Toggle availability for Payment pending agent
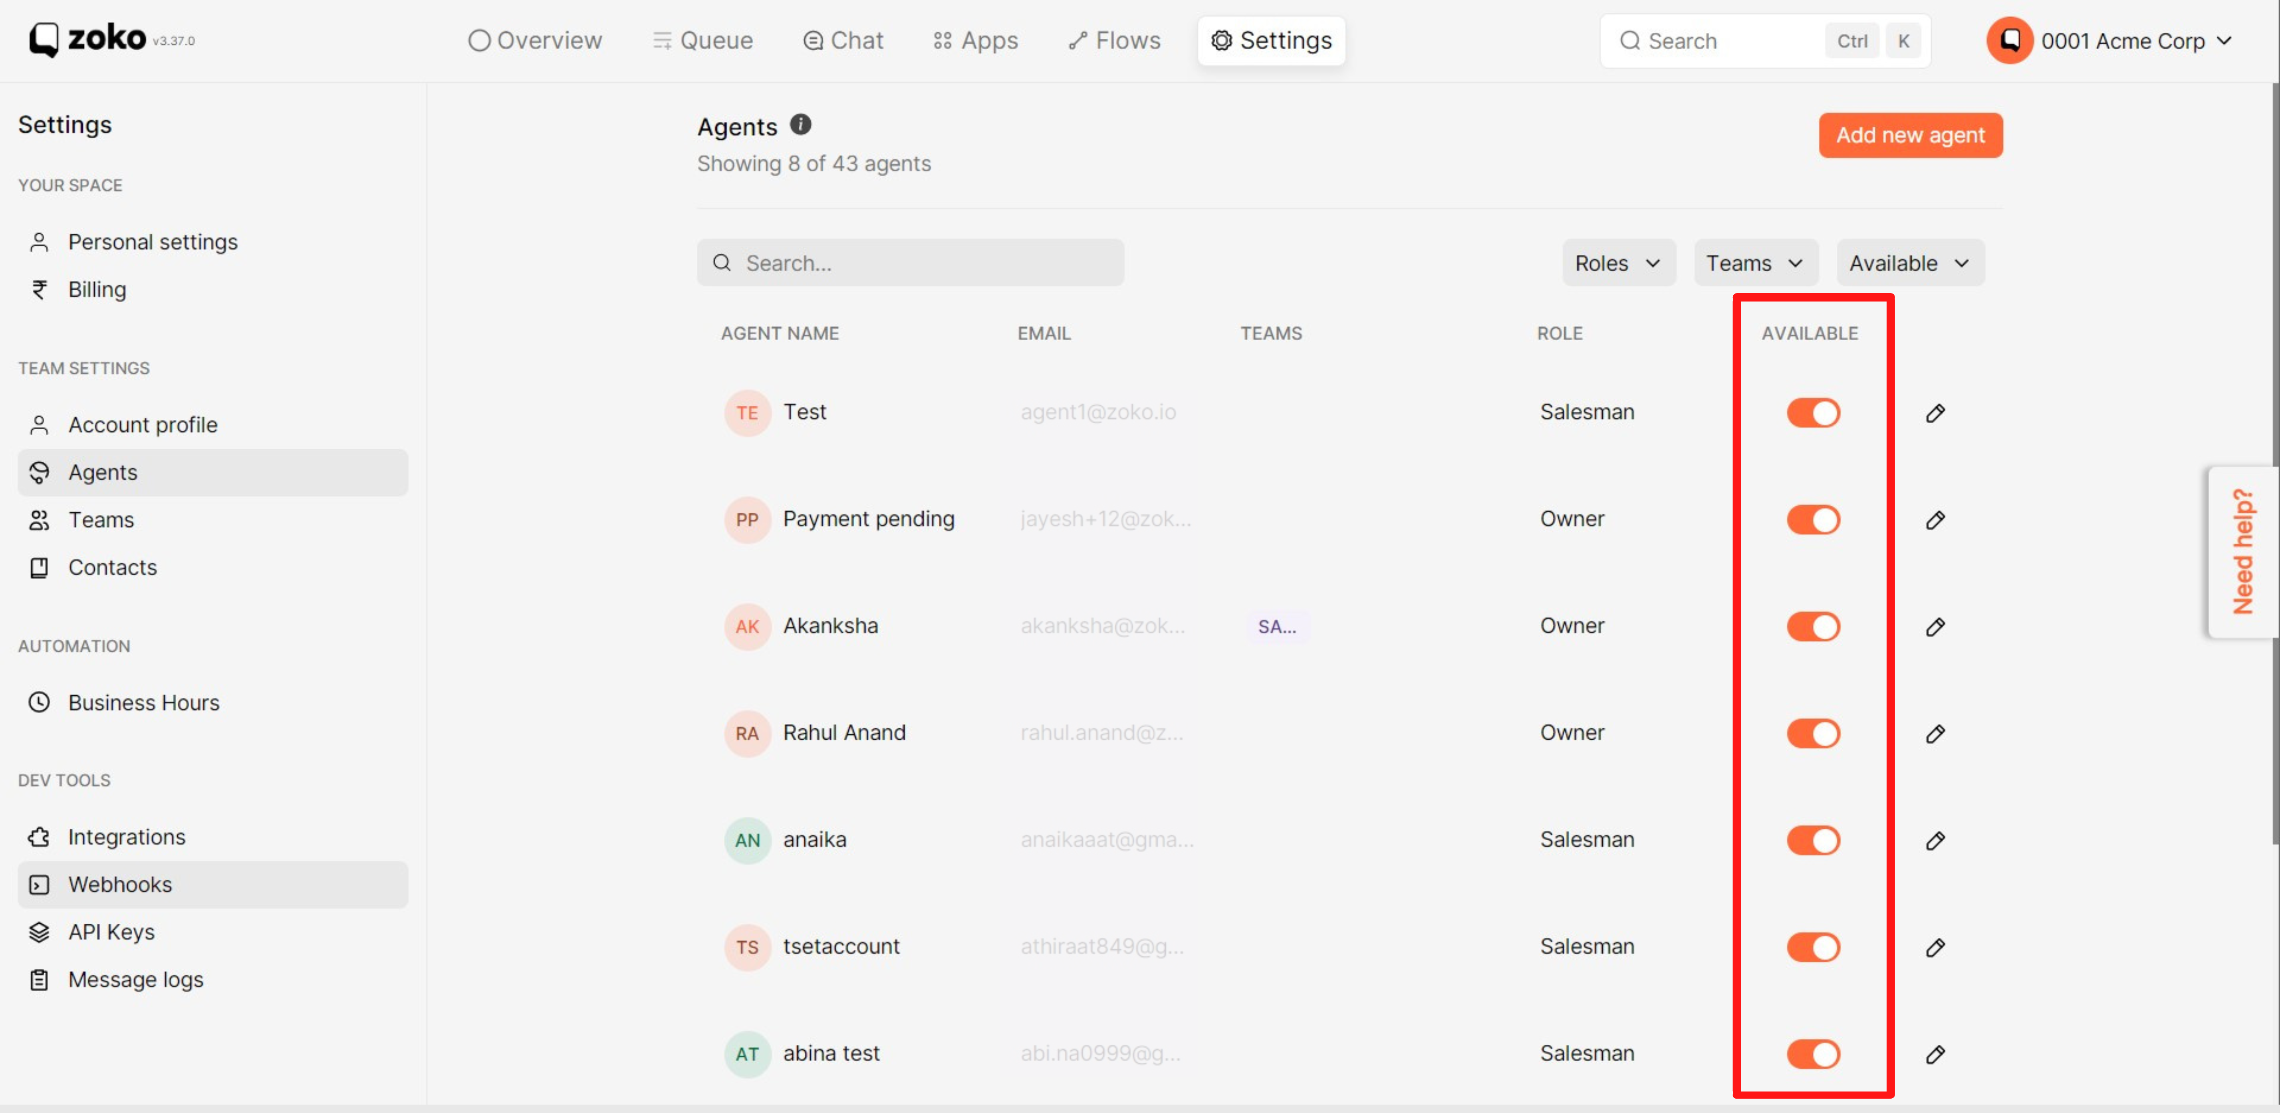Image resolution: width=2280 pixels, height=1113 pixels. (x=1813, y=519)
